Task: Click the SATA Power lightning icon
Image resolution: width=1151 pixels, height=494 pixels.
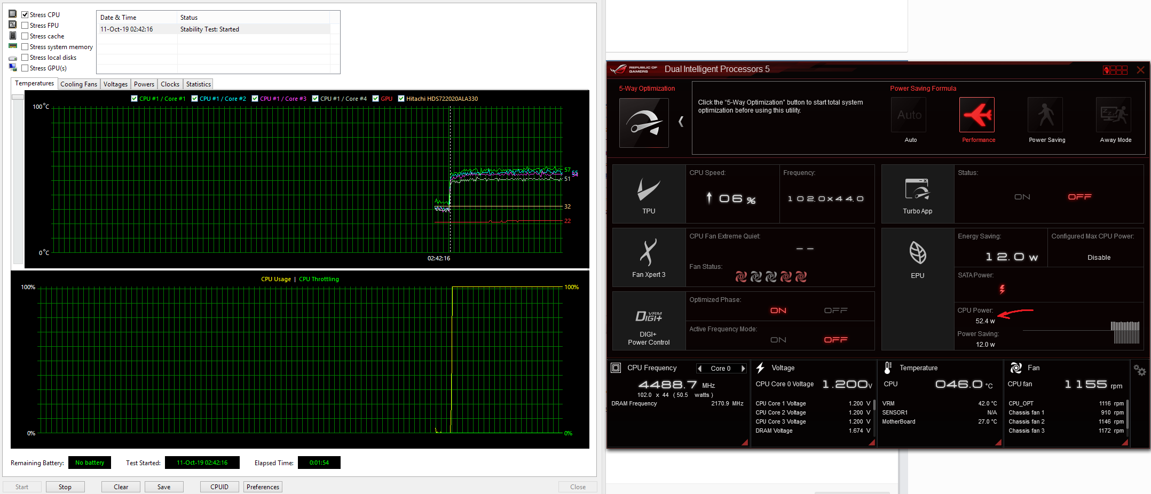Action: [x=1002, y=289]
